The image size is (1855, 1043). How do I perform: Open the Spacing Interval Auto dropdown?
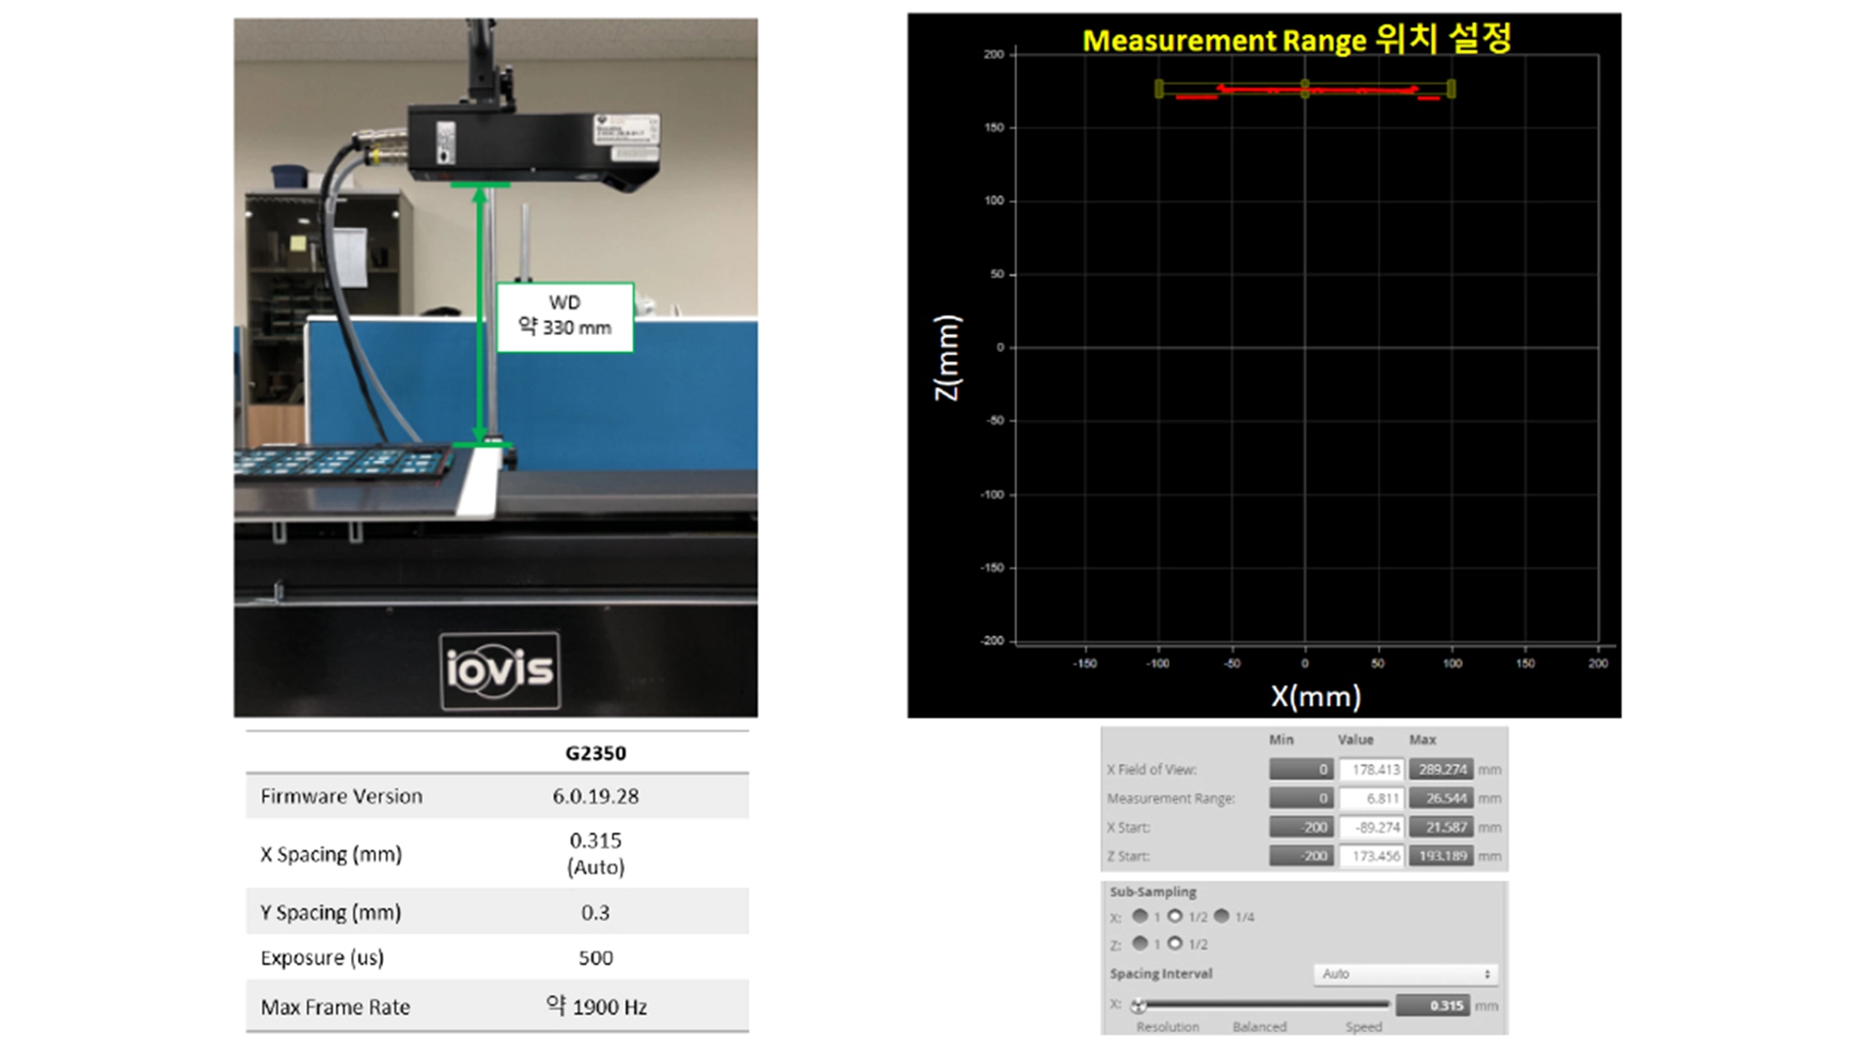point(1405,974)
